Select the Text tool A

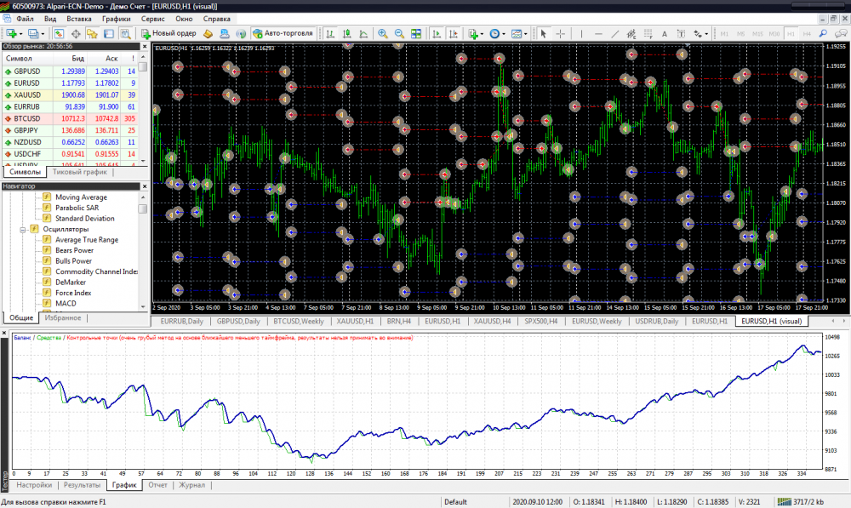pyautogui.click(x=665, y=34)
